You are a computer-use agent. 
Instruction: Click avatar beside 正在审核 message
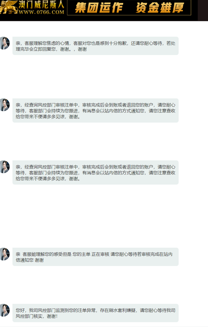[5, 254]
